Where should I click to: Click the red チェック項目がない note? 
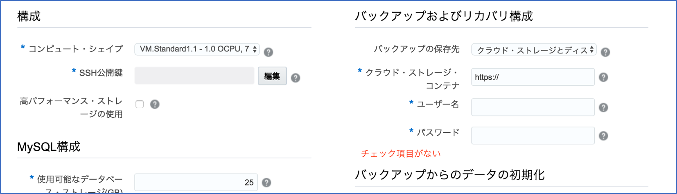click(x=401, y=154)
